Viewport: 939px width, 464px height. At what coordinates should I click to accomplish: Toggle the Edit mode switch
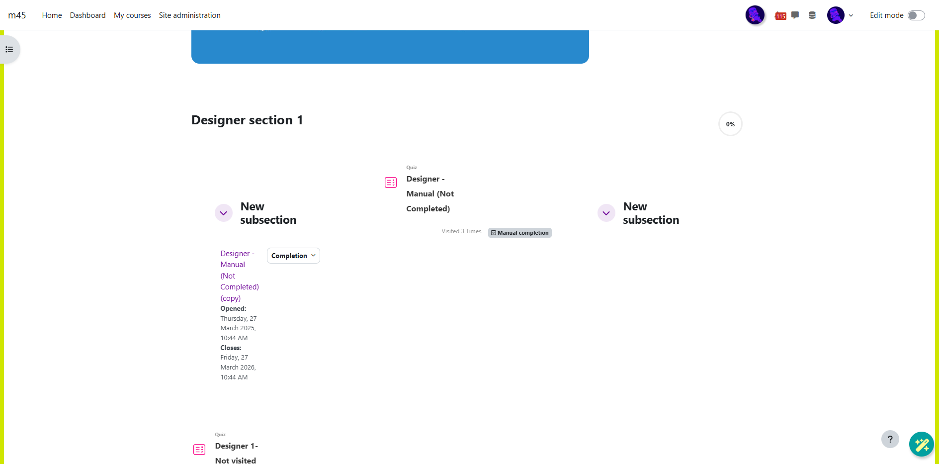[916, 15]
